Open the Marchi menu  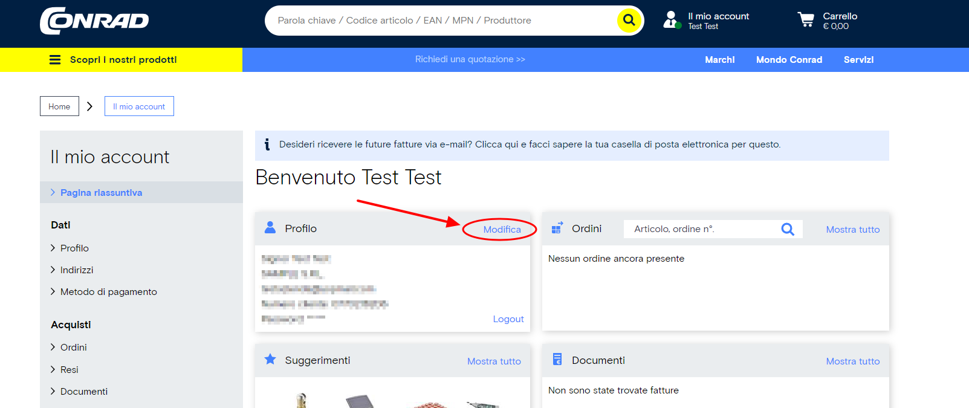pyautogui.click(x=719, y=60)
